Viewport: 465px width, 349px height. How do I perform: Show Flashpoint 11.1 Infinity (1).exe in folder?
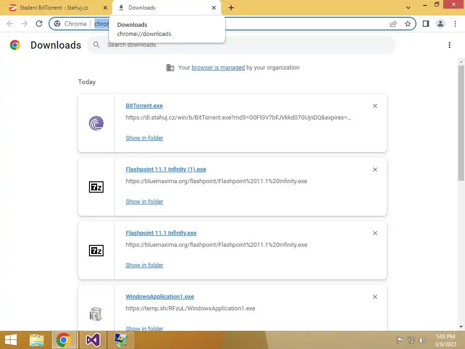tap(144, 201)
